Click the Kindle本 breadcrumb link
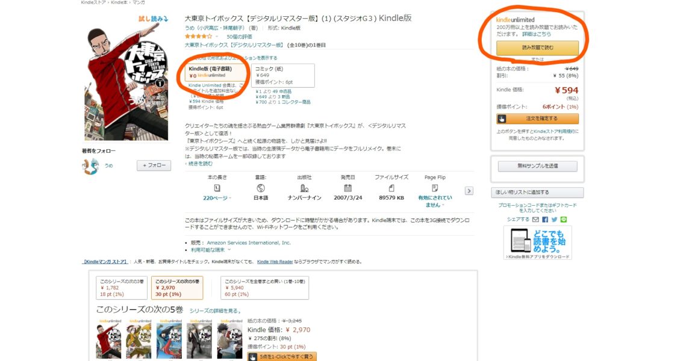The height and width of the screenshot is (361, 689). 119,2
